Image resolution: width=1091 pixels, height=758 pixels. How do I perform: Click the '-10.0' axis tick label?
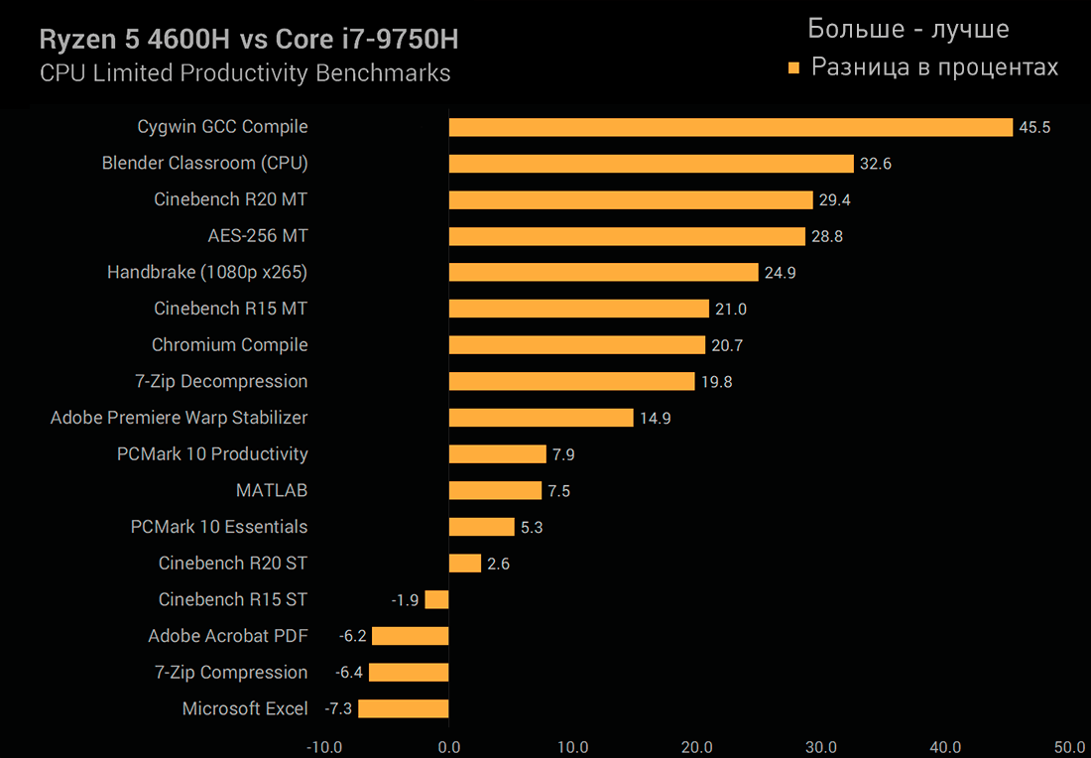tap(324, 747)
